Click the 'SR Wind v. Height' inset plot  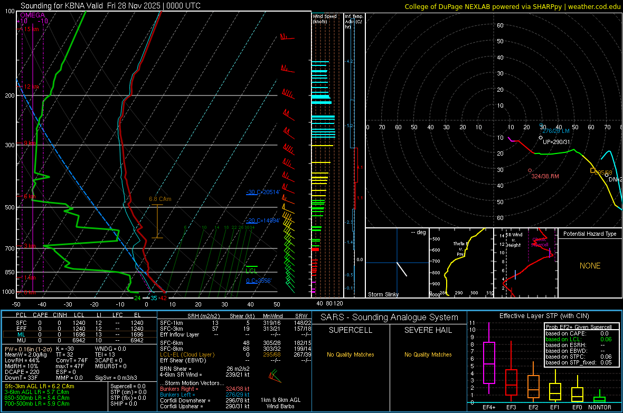point(526,263)
